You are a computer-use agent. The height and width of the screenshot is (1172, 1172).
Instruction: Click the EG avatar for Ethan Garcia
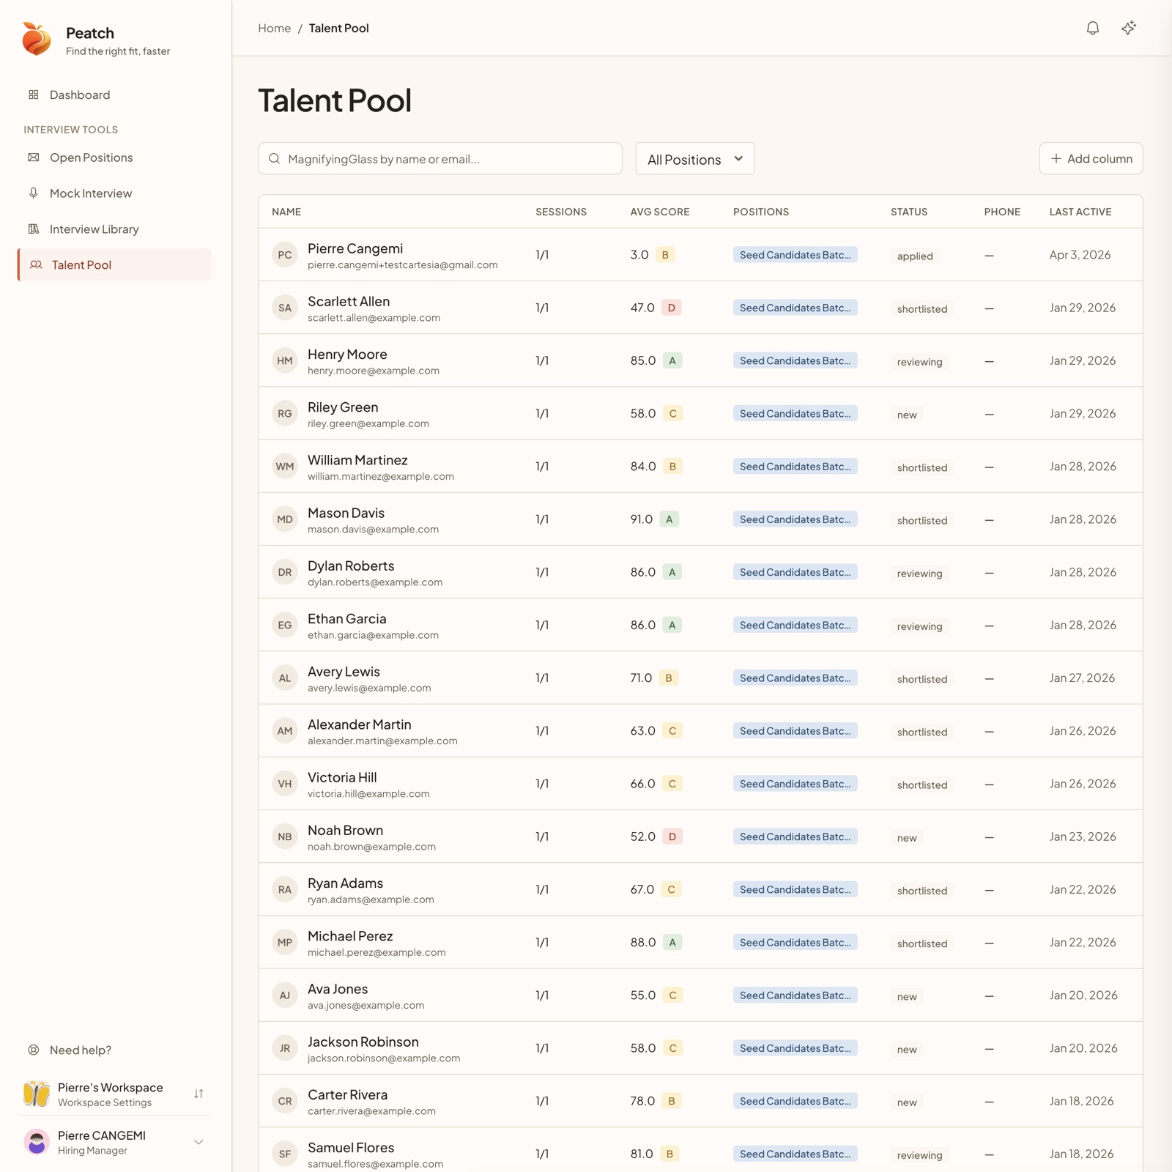coord(285,625)
